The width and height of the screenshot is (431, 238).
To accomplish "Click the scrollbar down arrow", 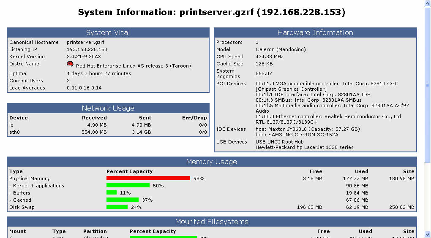I will pos(427,234).
